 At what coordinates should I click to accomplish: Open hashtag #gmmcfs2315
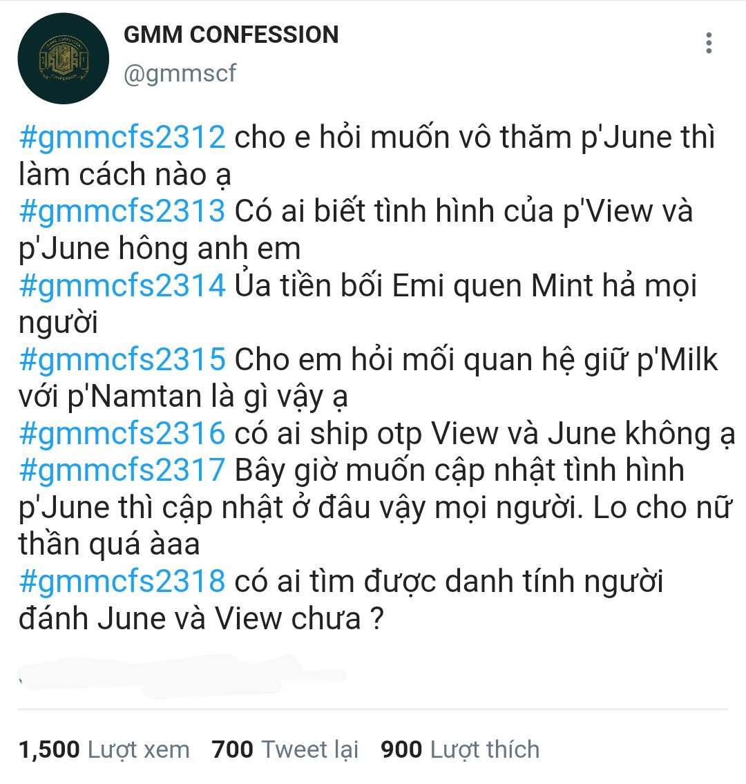[122, 359]
